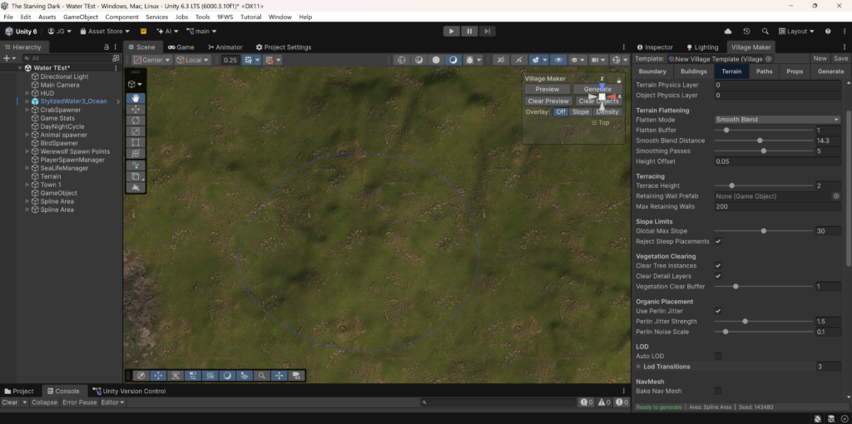Image resolution: width=852 pixels, height=424 pixels.
Task: Disable Use Perlin Jitter checkbox
Action: tap(718, 311)
